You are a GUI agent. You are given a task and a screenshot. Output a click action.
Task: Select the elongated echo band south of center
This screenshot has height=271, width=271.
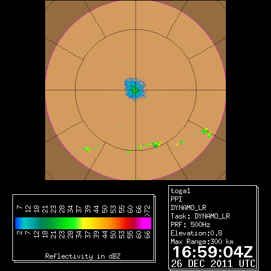coord(150,145)
